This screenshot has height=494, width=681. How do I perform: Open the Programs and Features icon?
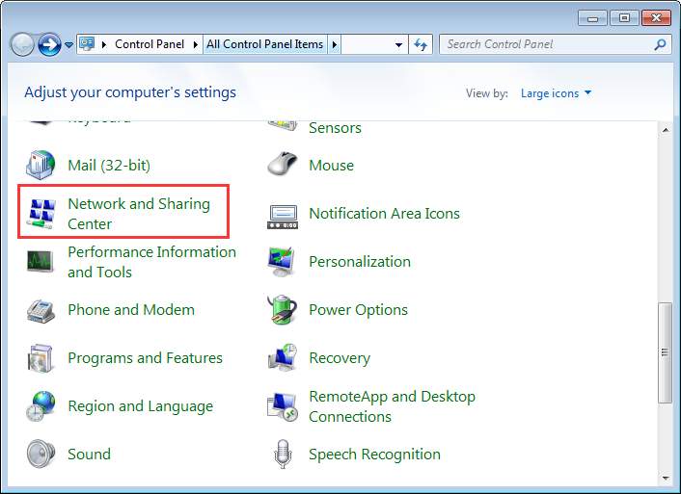click(41, 358)
